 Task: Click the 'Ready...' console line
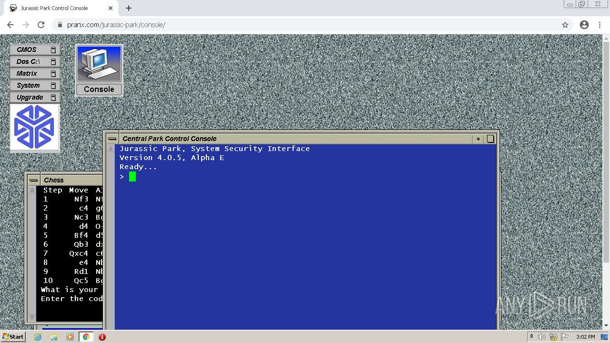click(138, 167)
